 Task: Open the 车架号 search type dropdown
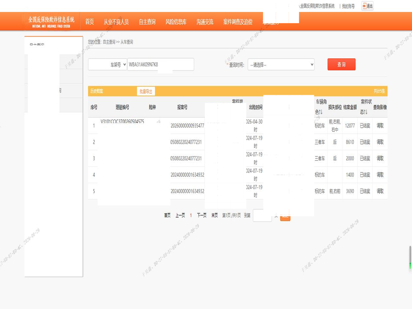(108, 64)
